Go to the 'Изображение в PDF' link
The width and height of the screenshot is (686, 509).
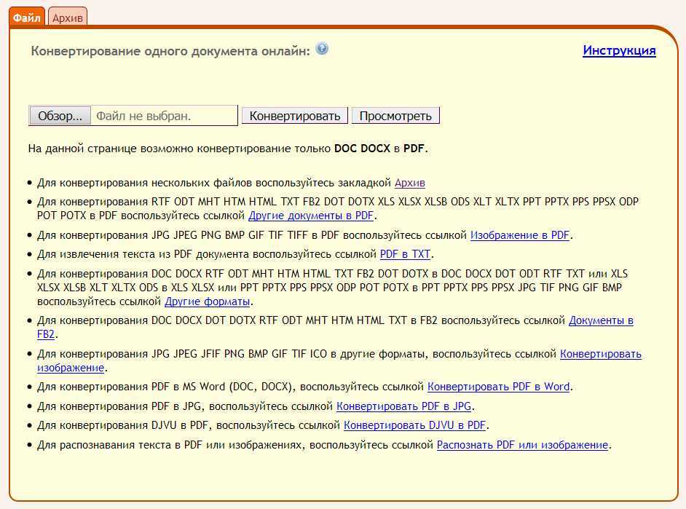[x=520, y=235]
